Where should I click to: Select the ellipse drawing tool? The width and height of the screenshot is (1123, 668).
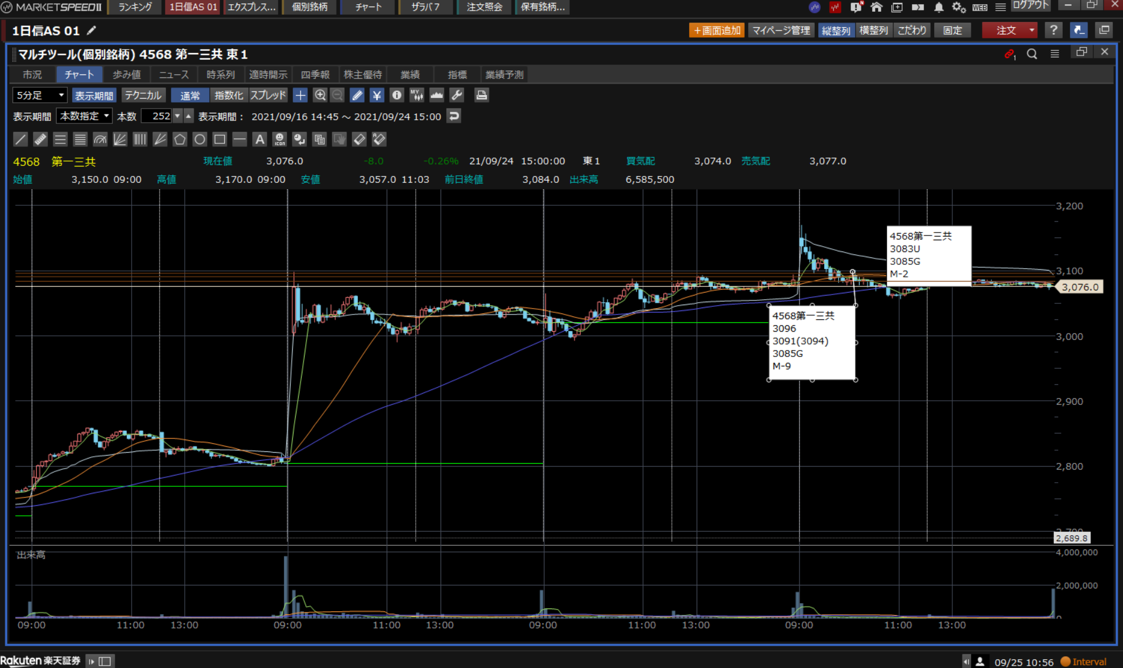tap(200, 139)
